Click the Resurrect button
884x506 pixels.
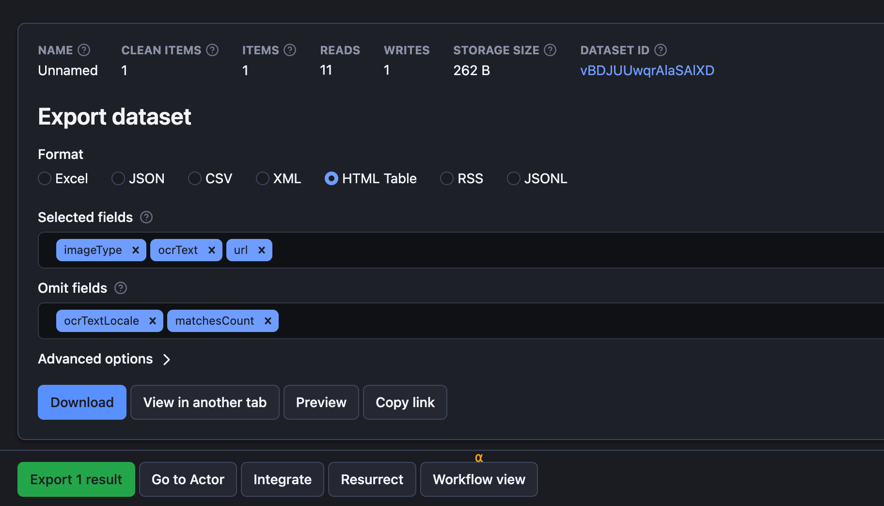pos(372,479)
